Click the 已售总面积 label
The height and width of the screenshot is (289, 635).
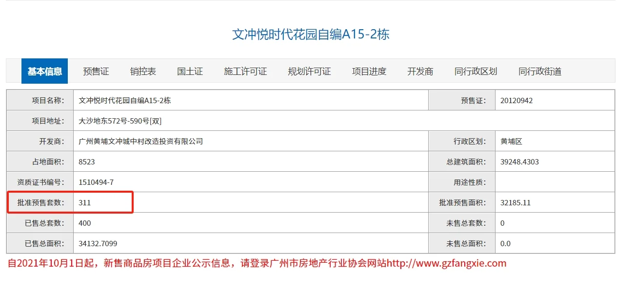[x=45, y=243]
